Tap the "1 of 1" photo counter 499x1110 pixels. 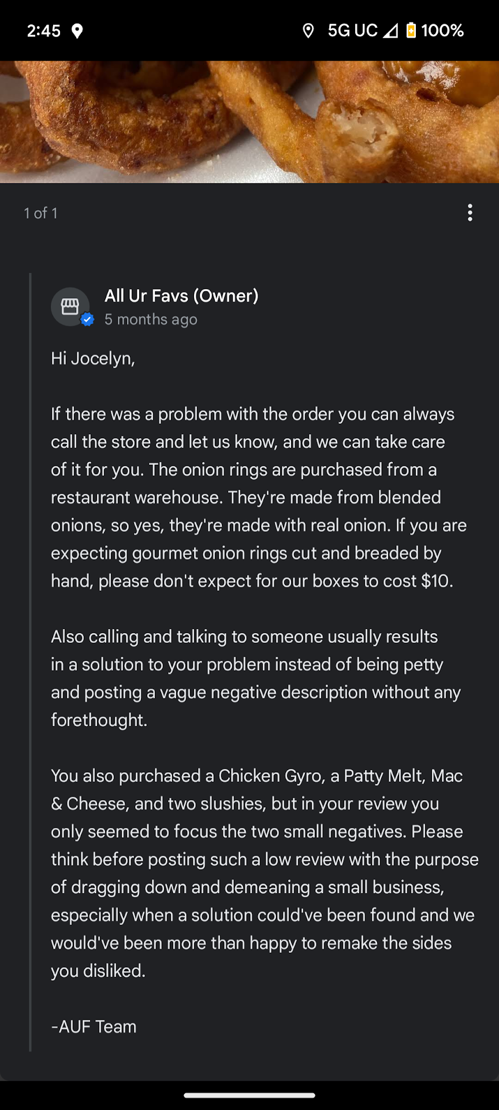40,213
